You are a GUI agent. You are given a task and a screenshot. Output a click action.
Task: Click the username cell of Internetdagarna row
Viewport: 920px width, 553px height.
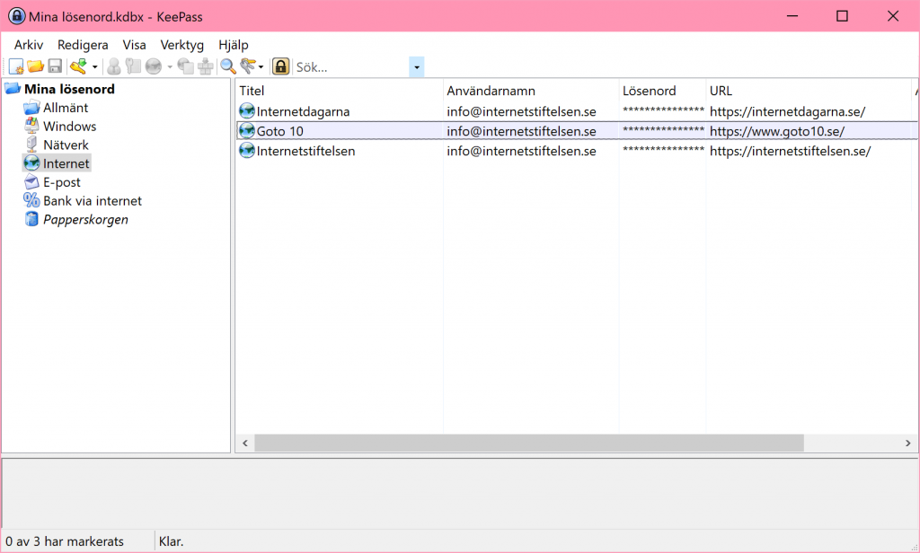click(522, 111)
